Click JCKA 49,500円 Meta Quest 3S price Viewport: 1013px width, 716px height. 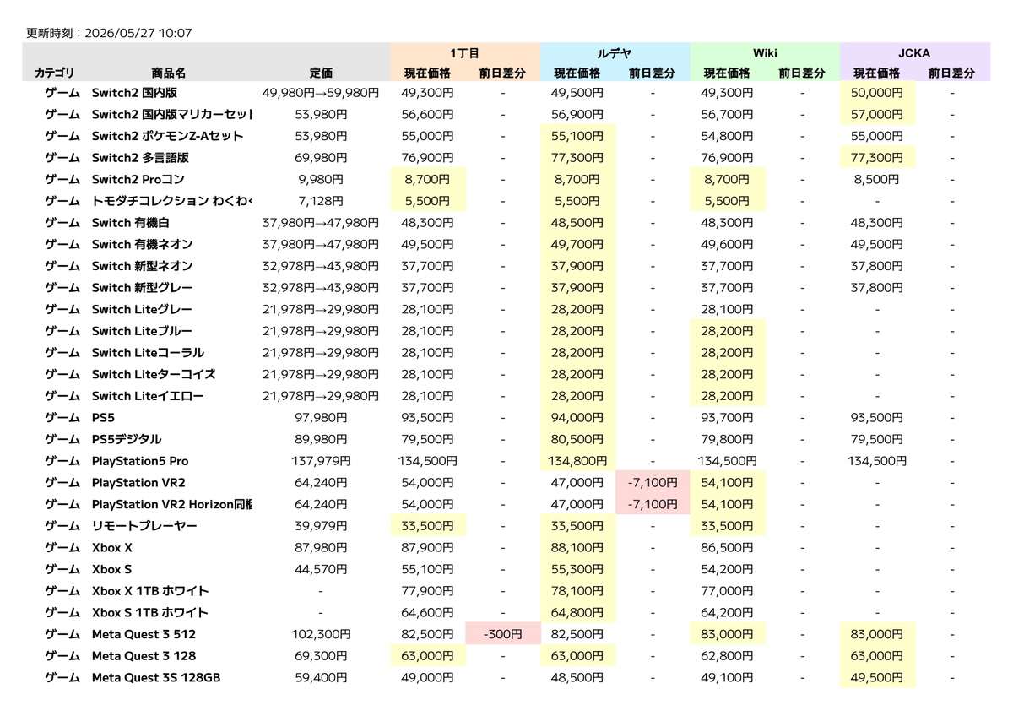pos(877,677)
